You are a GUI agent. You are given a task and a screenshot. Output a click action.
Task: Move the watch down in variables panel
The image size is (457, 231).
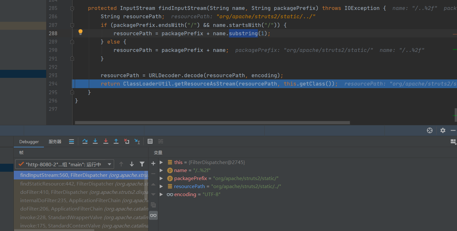coord(153,194)
